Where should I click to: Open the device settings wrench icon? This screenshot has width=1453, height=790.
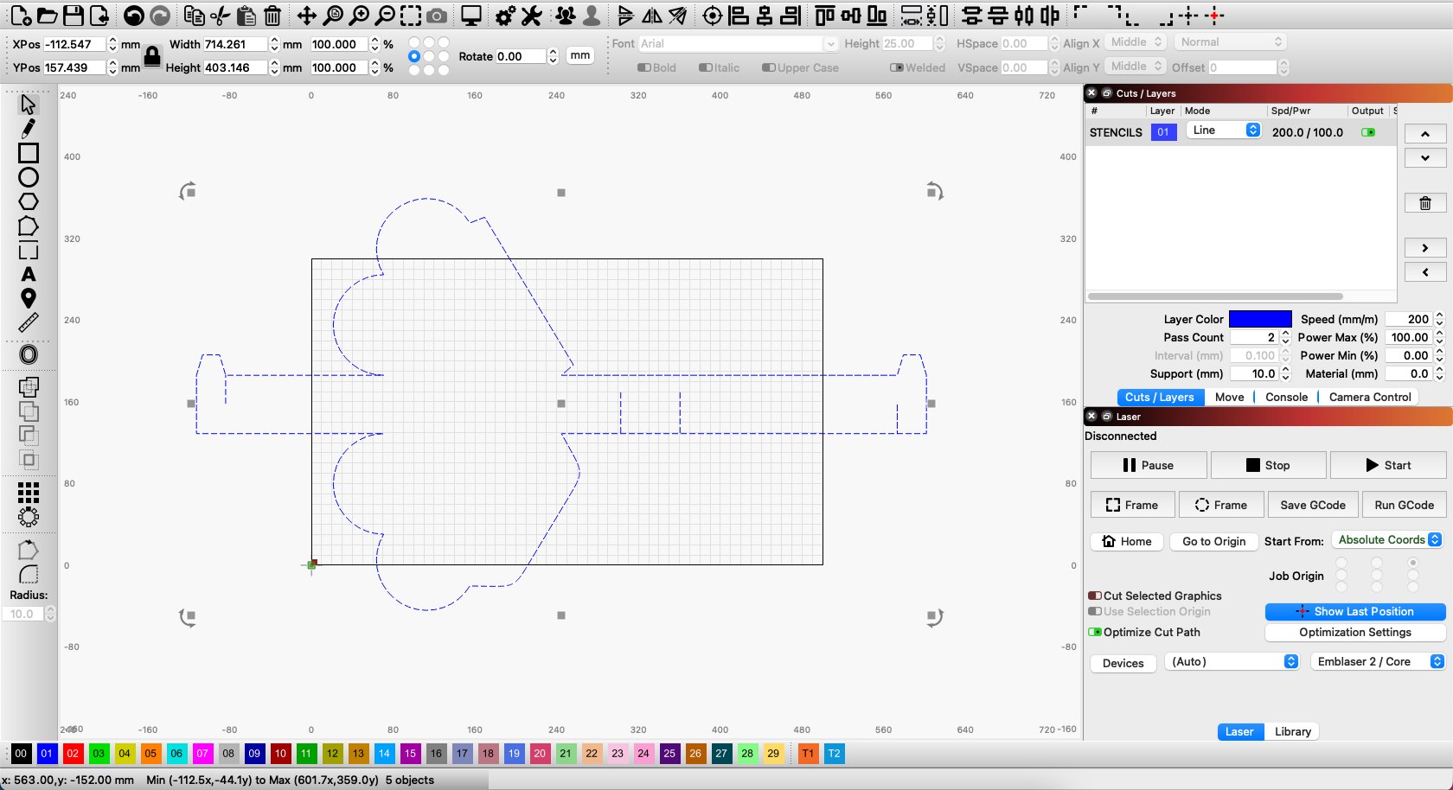tap(530, 15)
